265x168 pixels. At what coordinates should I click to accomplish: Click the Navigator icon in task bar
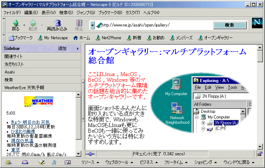8,162
